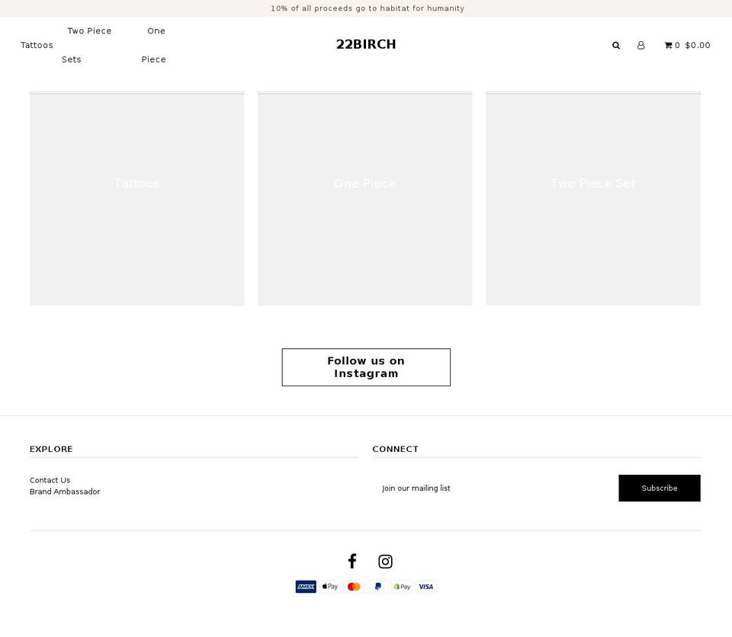Click the Subscribe button
This screenshot has height=637, width=732.
click(659, 488)
